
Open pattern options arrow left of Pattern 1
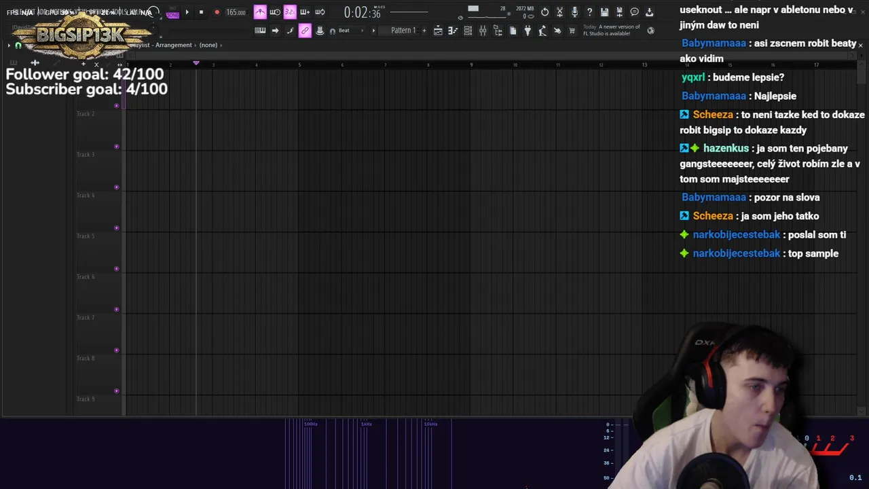373,31
